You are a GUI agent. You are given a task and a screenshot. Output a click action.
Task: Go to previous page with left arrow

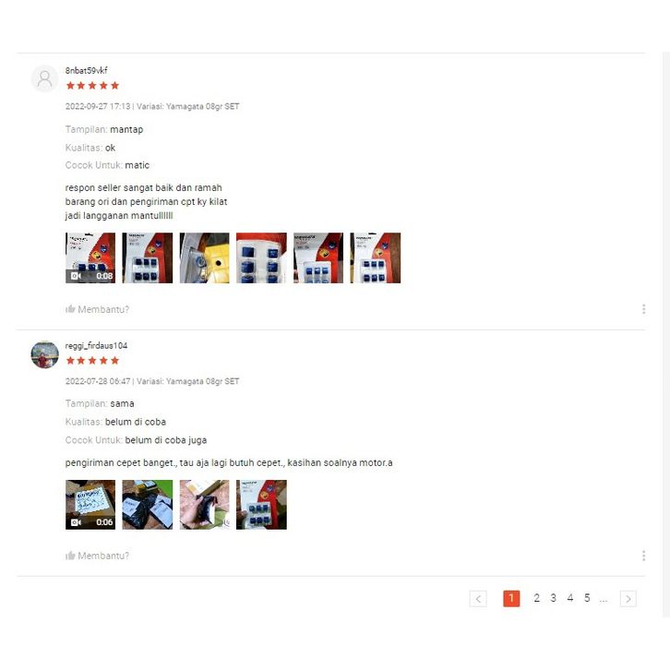478,599
